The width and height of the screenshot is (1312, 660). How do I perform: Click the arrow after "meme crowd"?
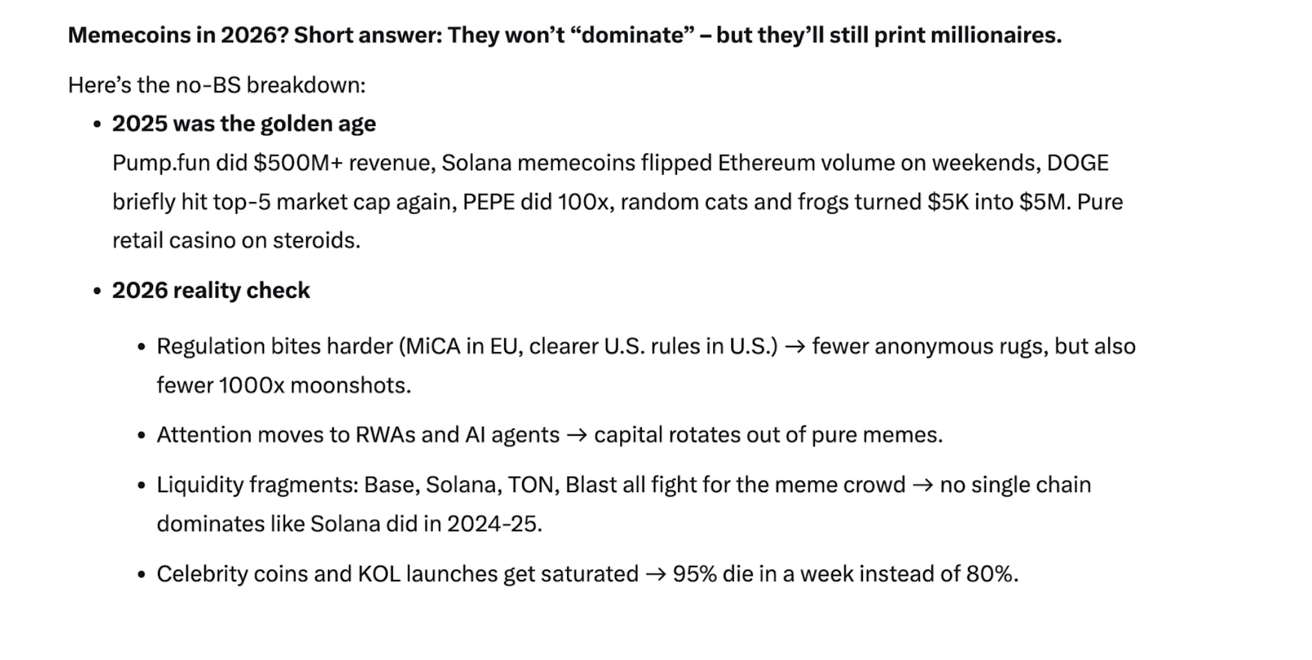(x=922, y=485)
